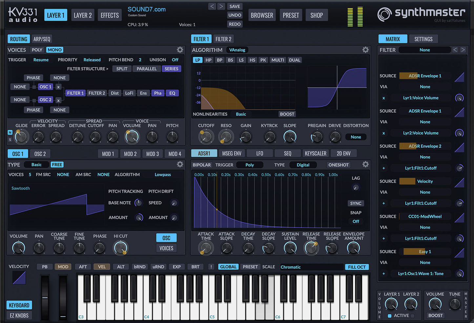
Task: Click curve icon for the Velocity source row
Action: point(459,182)
